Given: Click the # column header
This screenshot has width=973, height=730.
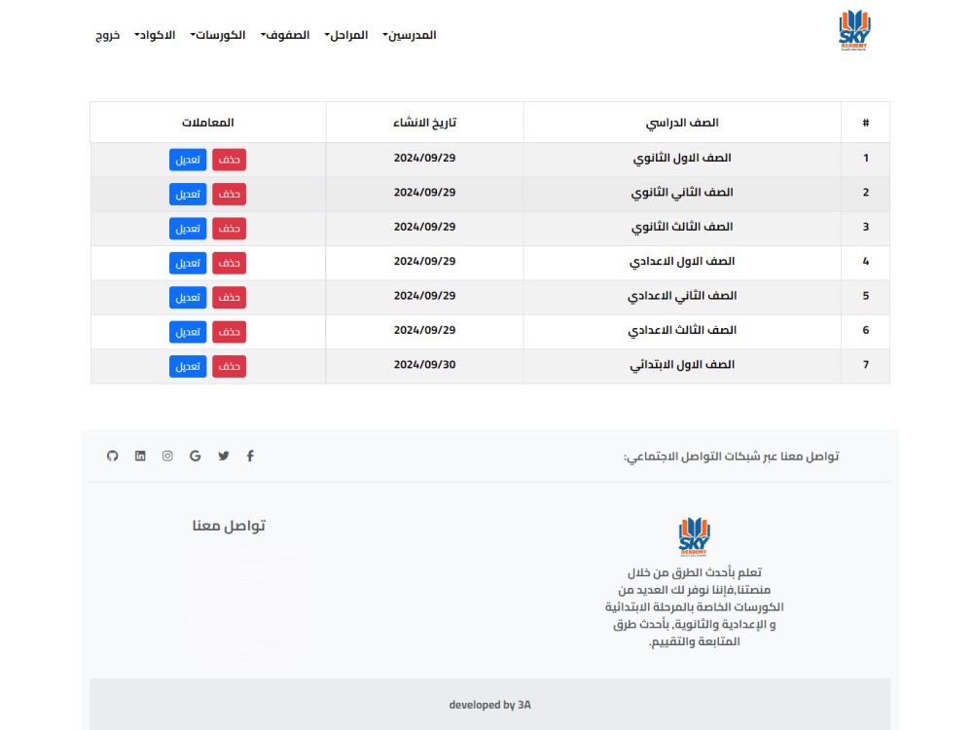Looking at the screenshot, I should 866,123.
